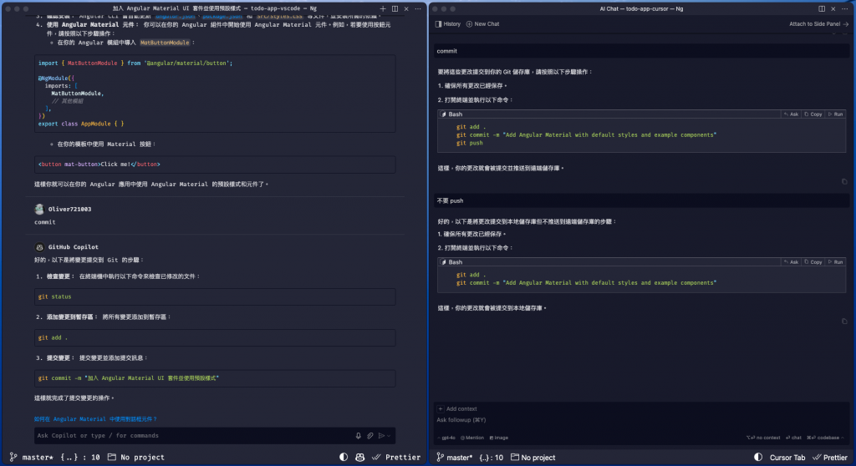
Task: Click the braces item showing 10 in left window
Action: 79,458
